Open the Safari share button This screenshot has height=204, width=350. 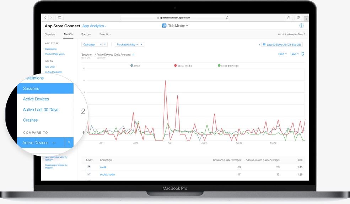click(289, 18)
